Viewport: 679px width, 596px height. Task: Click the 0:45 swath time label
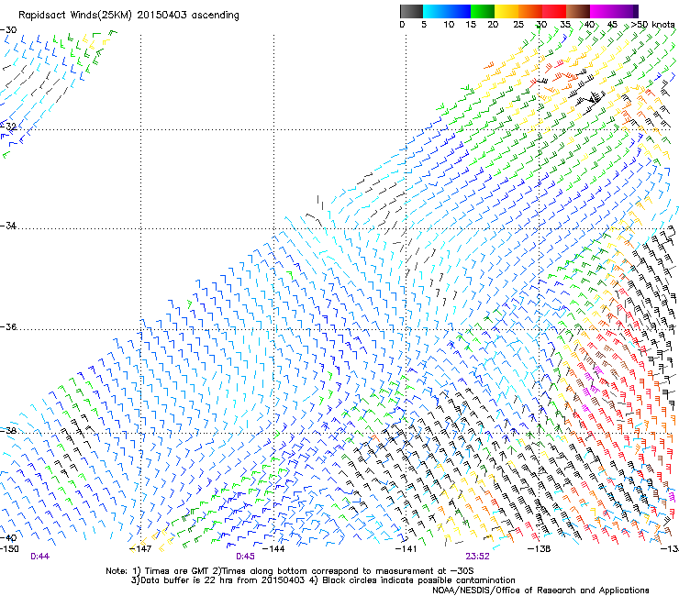(245, 557)
